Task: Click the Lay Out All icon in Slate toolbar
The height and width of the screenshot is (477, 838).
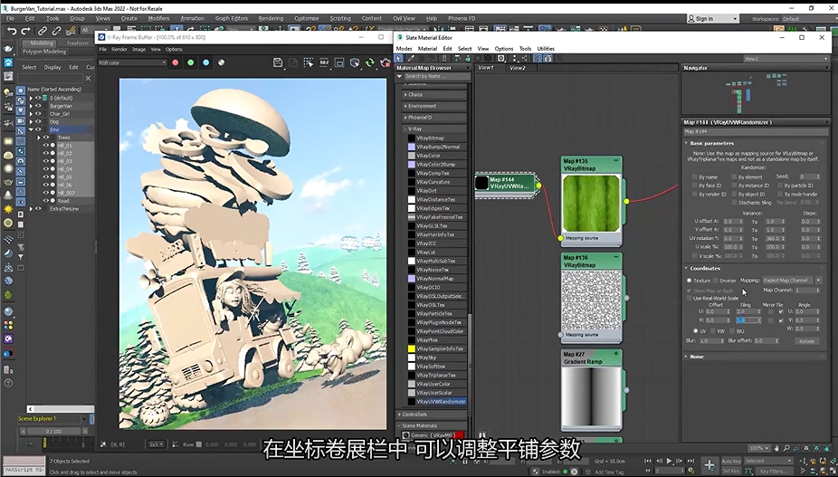Action: [x=515, y=58]
